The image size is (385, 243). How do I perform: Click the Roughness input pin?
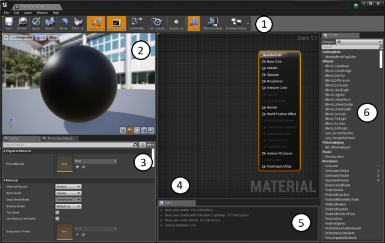[x=264, y=81]
